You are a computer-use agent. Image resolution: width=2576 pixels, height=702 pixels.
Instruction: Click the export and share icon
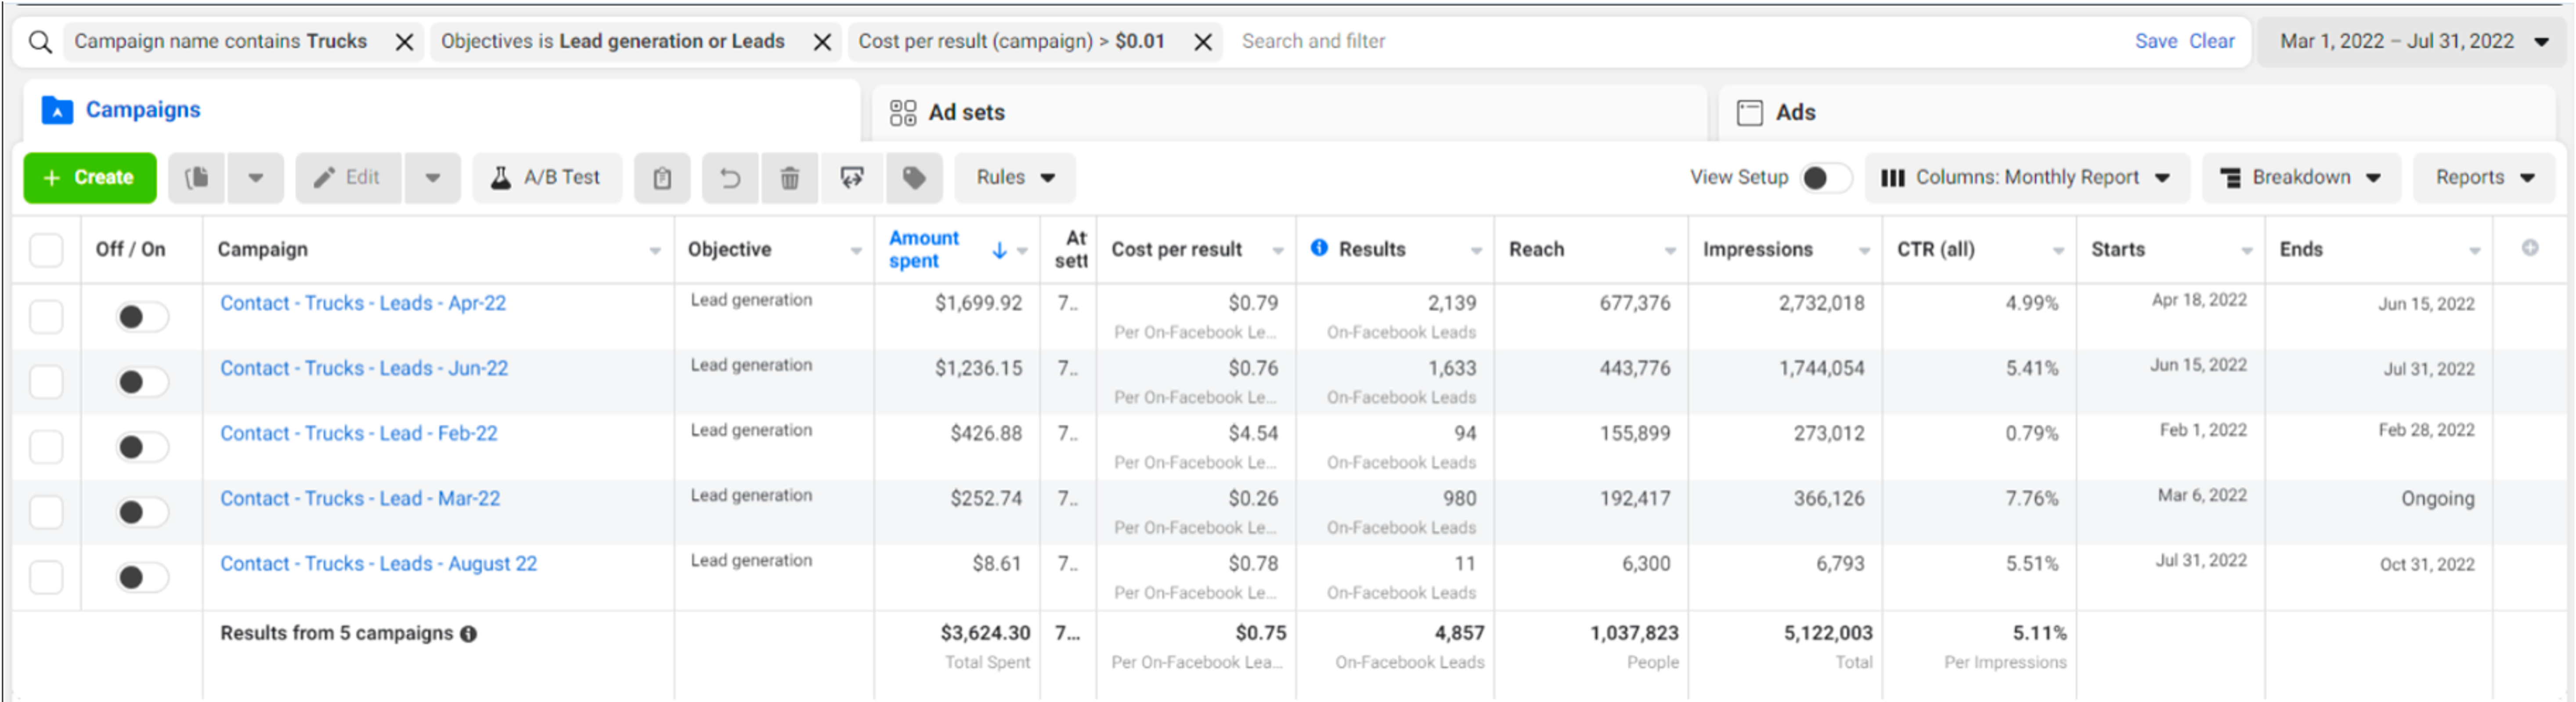click(x=852, y=178)
